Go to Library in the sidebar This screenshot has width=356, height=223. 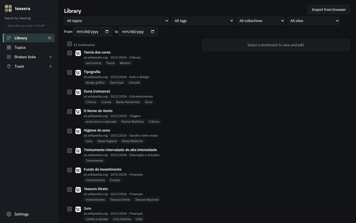click(x=29, y=38)
